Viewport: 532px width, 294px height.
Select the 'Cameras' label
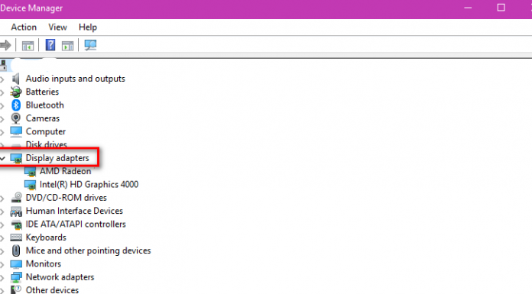pyautogui.click(x=43, y=118)
